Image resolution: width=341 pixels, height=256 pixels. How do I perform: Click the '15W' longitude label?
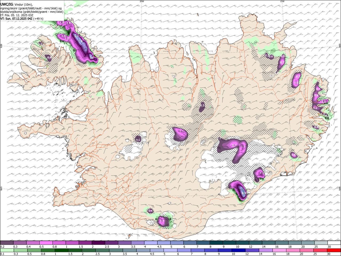point(282,1)
